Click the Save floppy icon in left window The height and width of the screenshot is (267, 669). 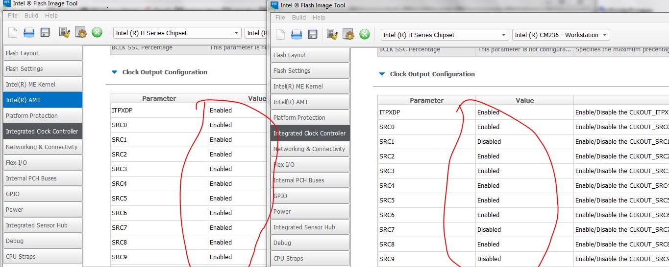[x=45, y=33]
